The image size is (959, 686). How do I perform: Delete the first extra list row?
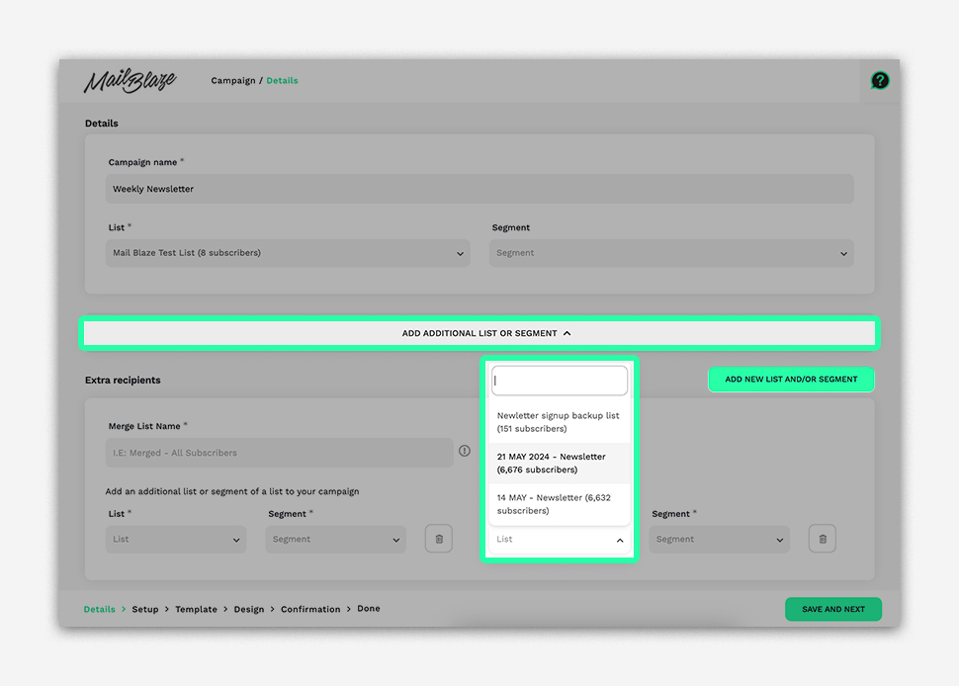[x=439, y=539]
